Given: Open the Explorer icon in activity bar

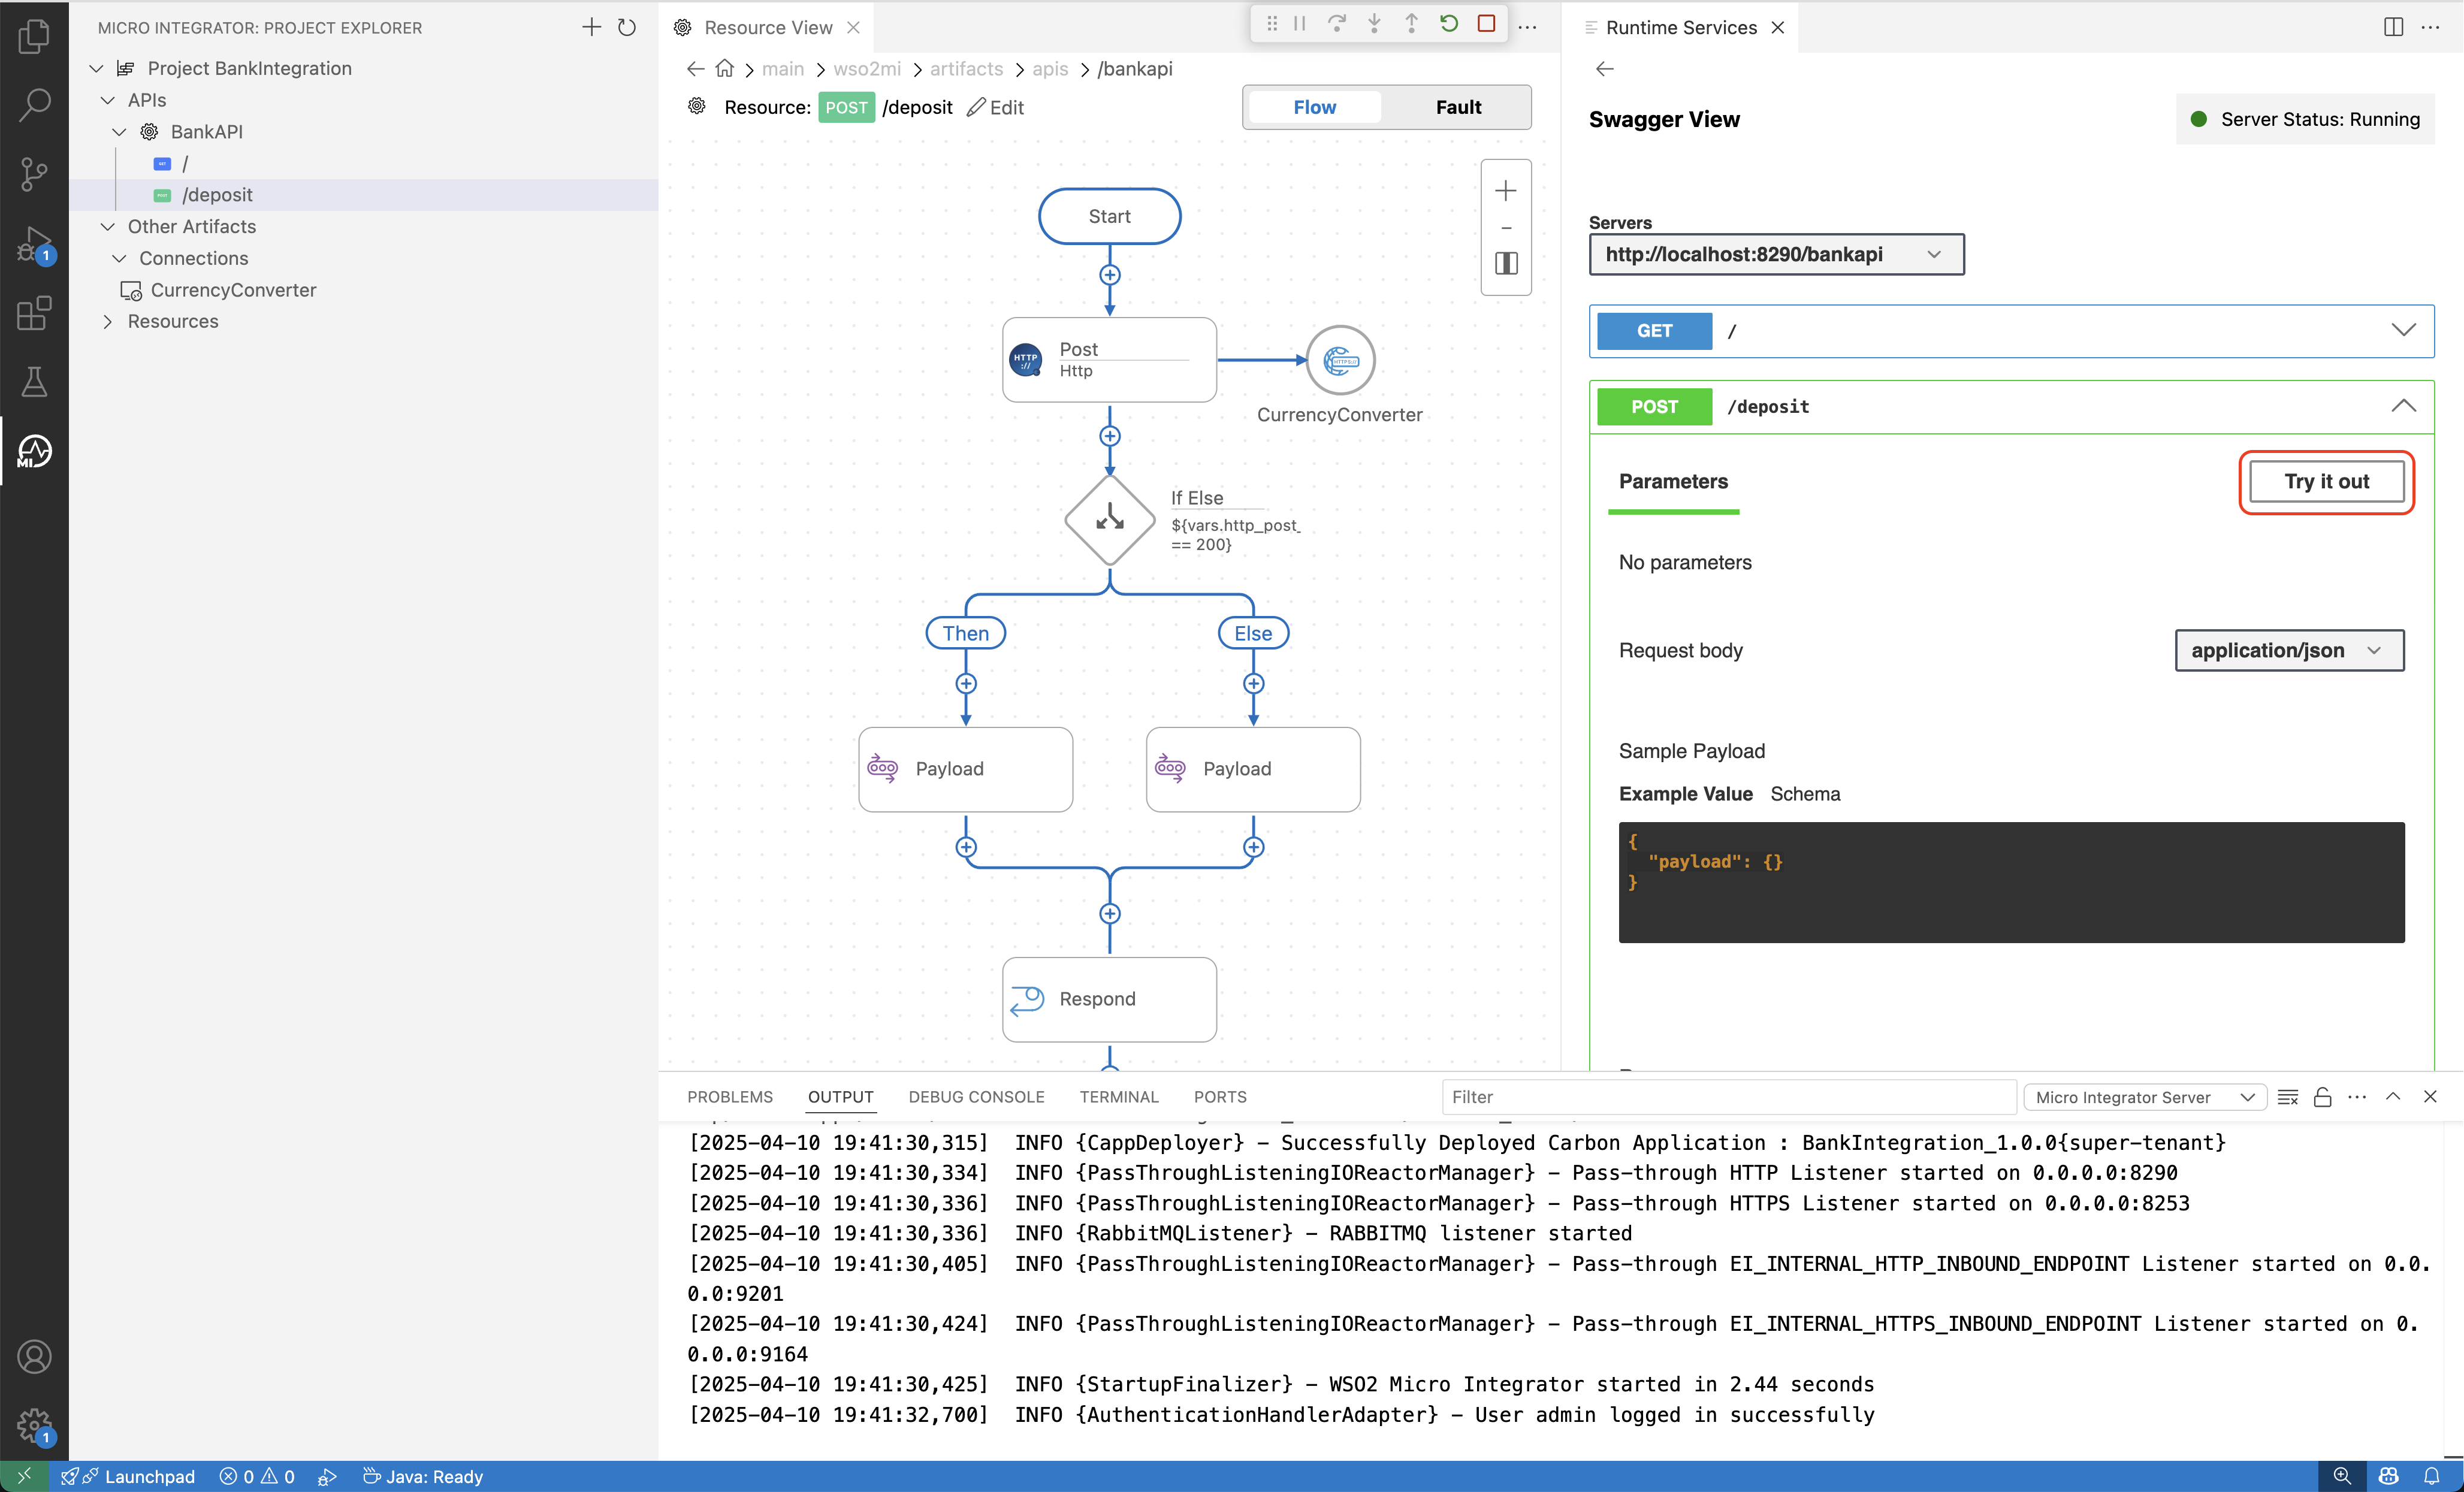Looking at the screenshot, I should 34,37.
